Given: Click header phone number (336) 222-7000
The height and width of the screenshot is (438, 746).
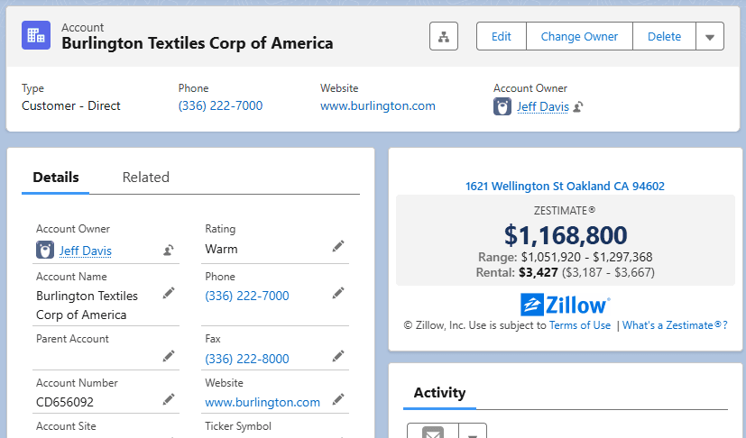Looking at the screenshot, I should 220,105.
